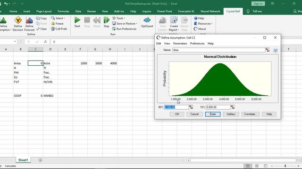Clear Crystal Ball data
The image size is (302, 169).
point(42,29)
